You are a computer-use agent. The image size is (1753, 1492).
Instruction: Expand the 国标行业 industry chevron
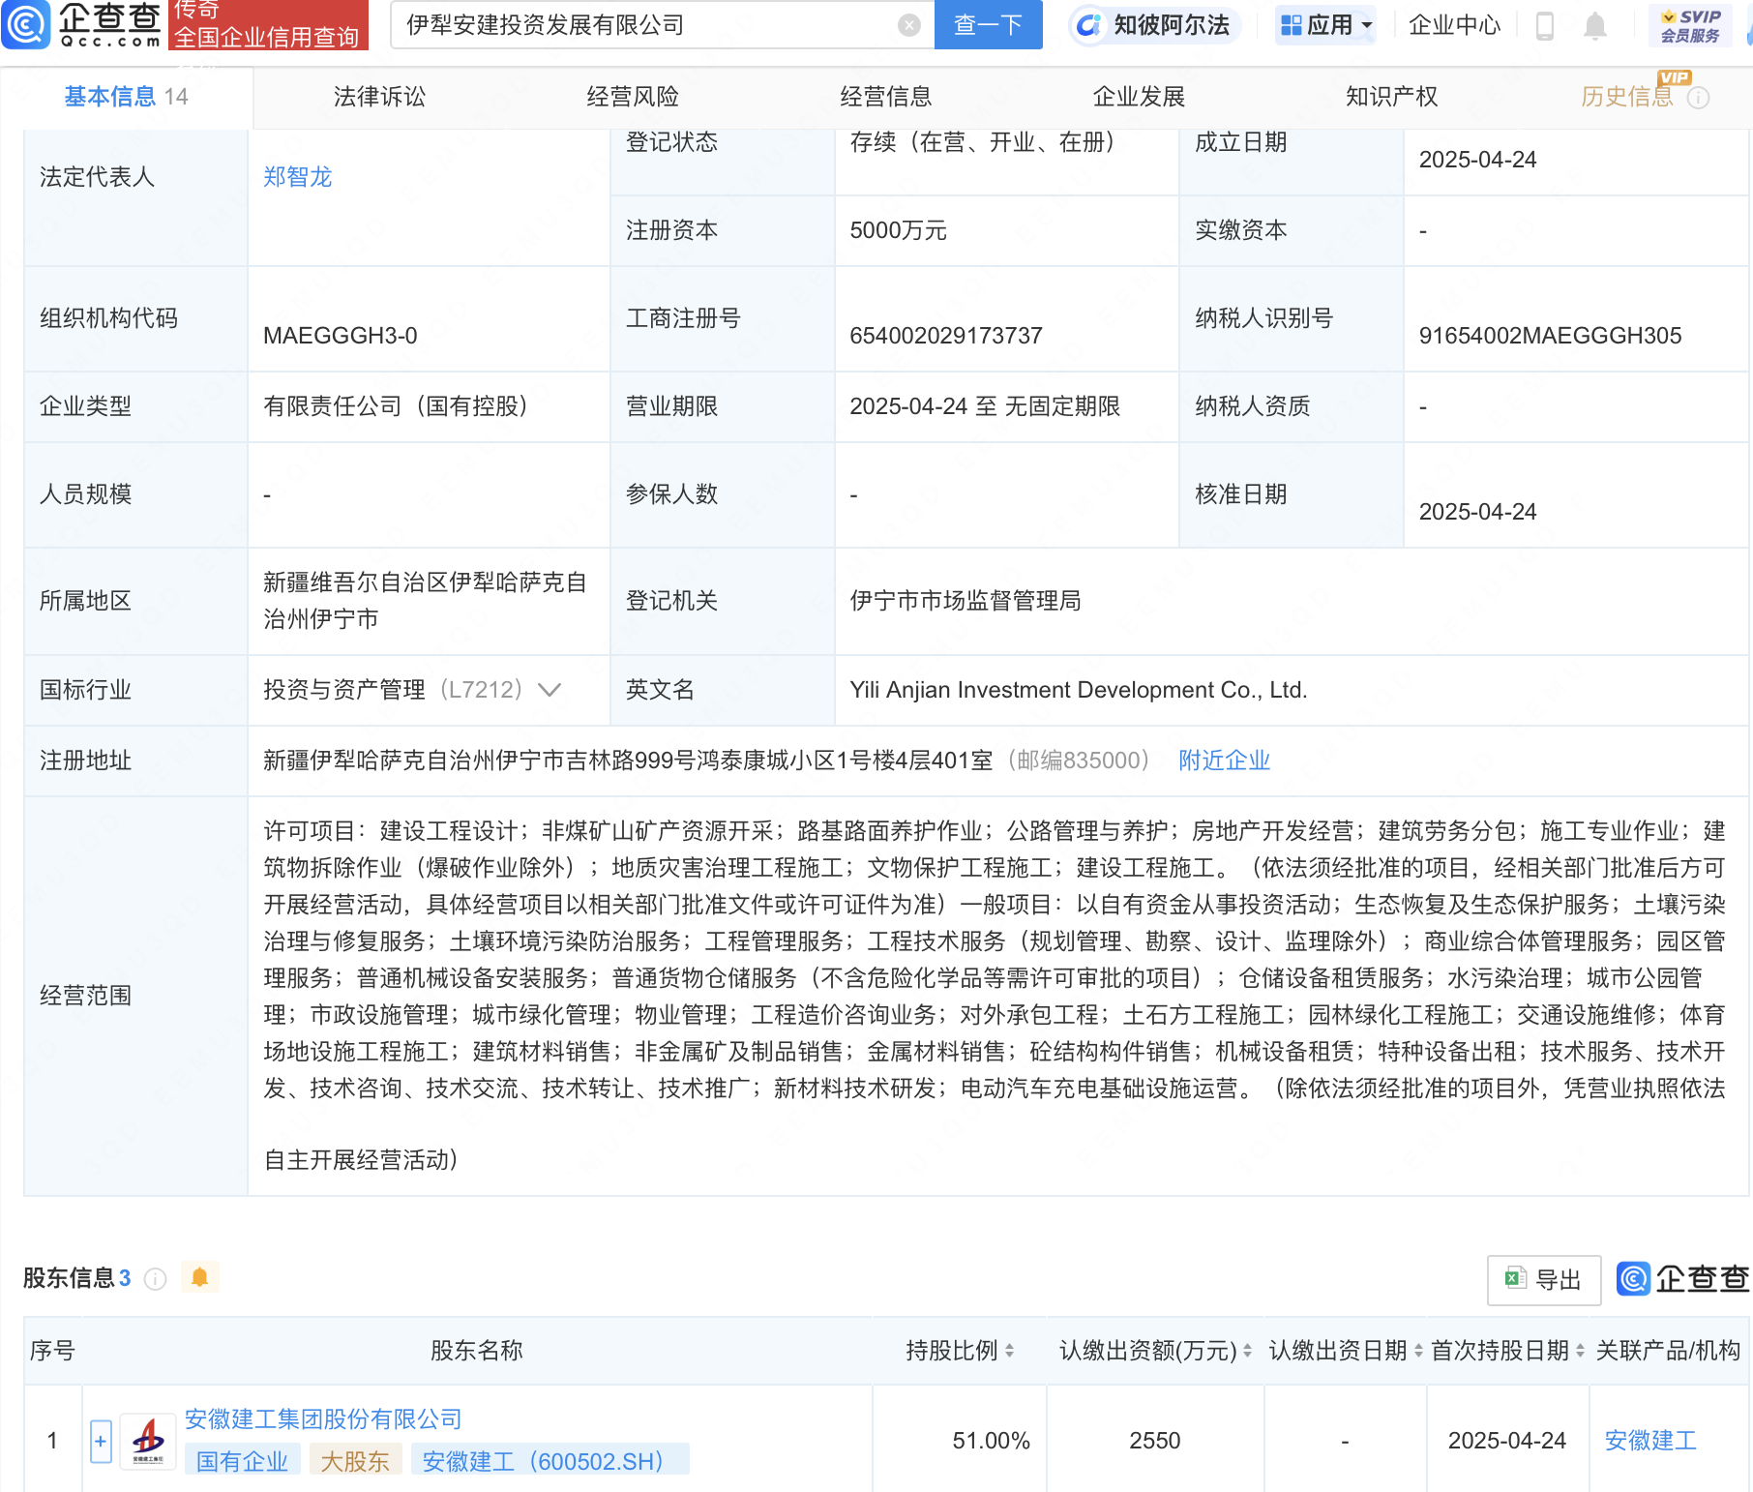pyautogui.click(x=550, y=690)
